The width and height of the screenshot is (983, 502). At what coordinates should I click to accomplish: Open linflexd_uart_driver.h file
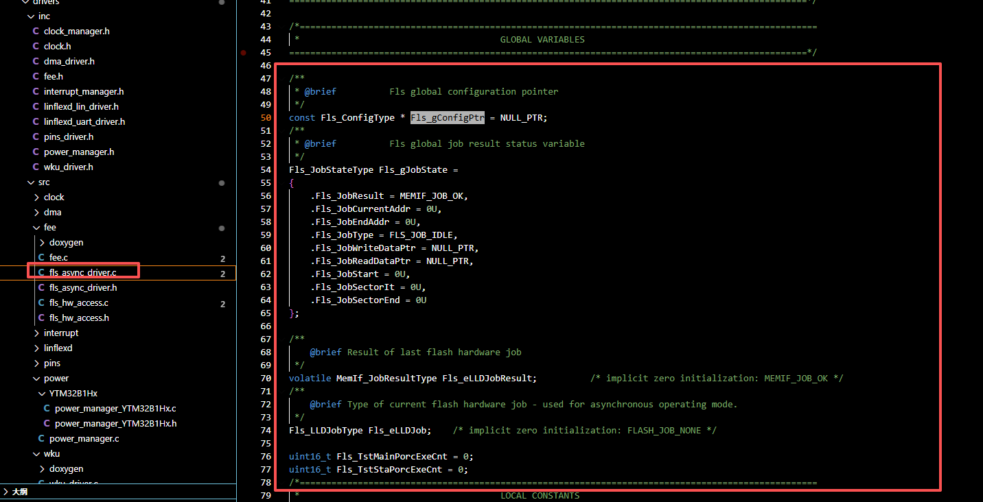coord(84,122)
